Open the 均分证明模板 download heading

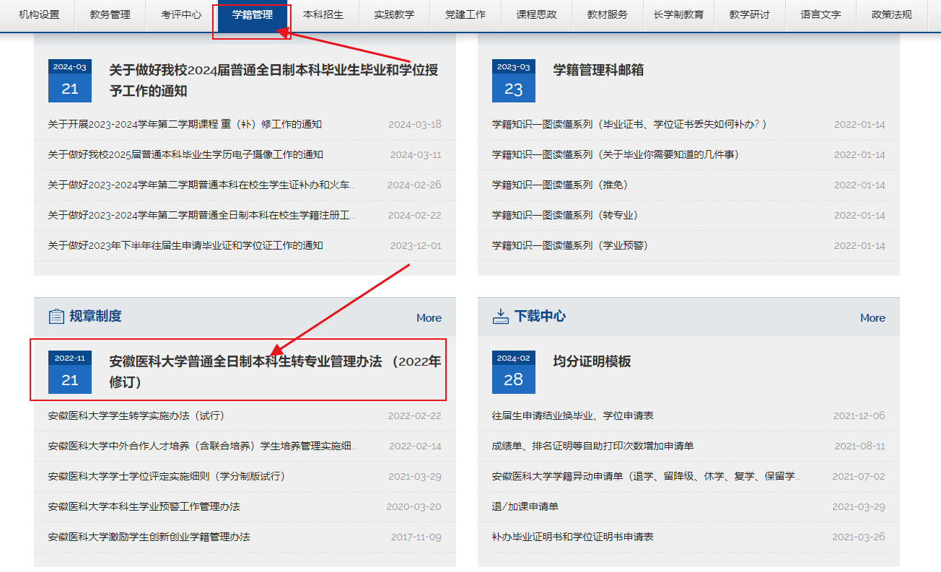592,361
